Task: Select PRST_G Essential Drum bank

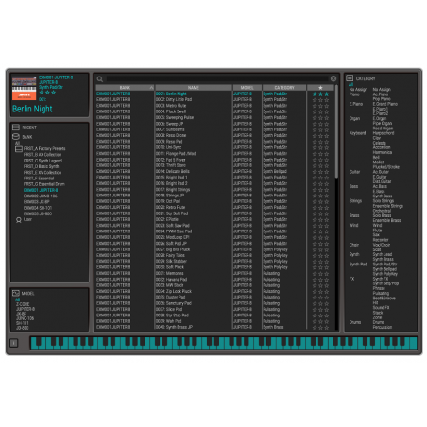Action: click(x=44, y=184)
